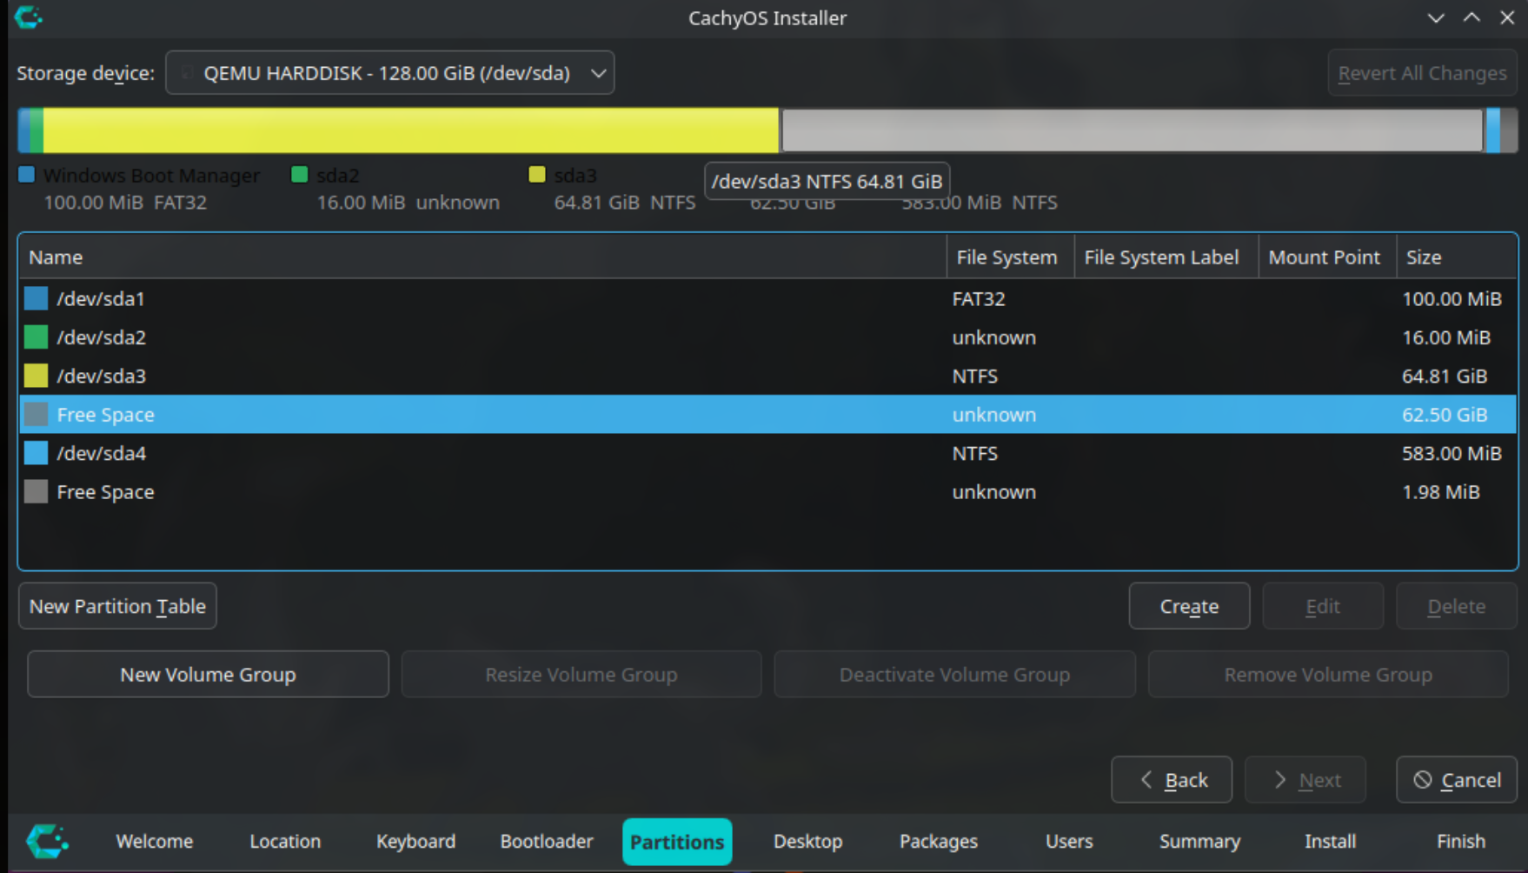Open the Summary step
The image size is (1528, 873).
pos(1199,841)
